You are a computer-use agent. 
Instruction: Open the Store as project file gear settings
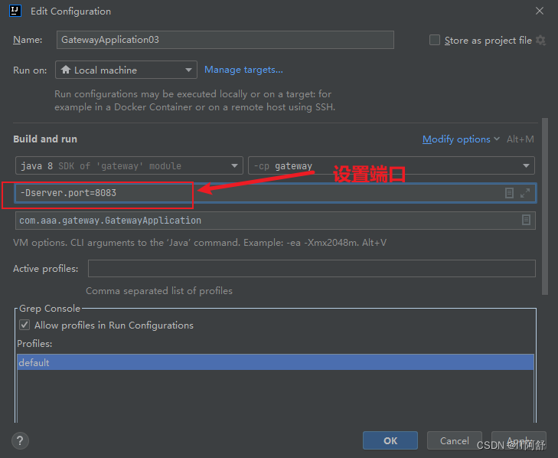540,41
